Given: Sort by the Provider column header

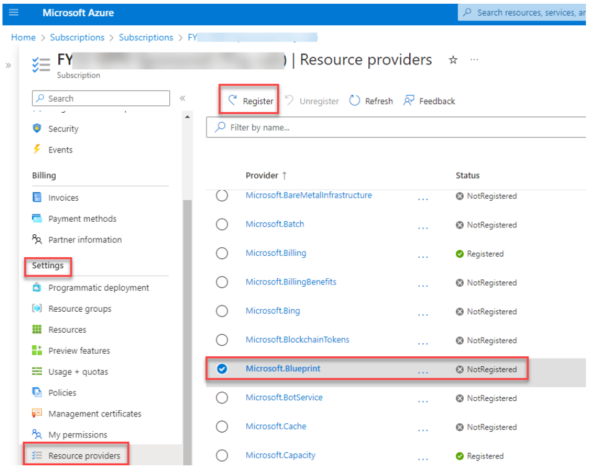Looking at the screenshot, I should (x=266, y=175).
